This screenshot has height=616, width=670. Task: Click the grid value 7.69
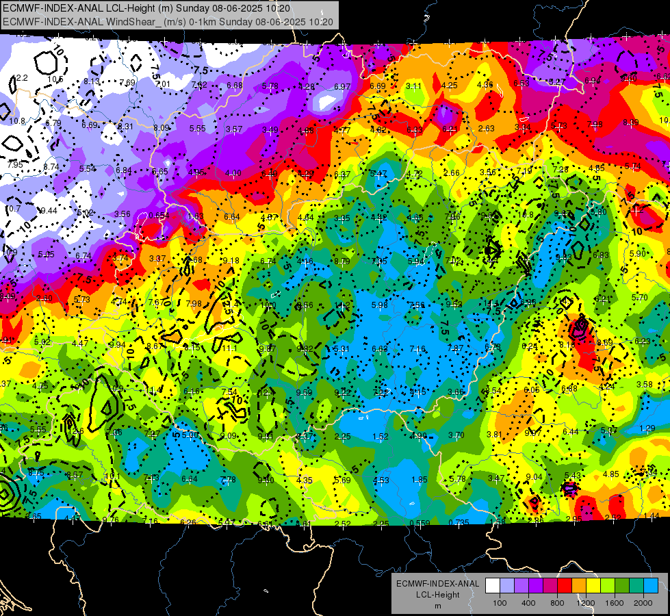point(127,83)
